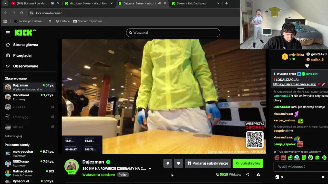
Task: Click the Polish language tag
Action: tap(123, 175)
